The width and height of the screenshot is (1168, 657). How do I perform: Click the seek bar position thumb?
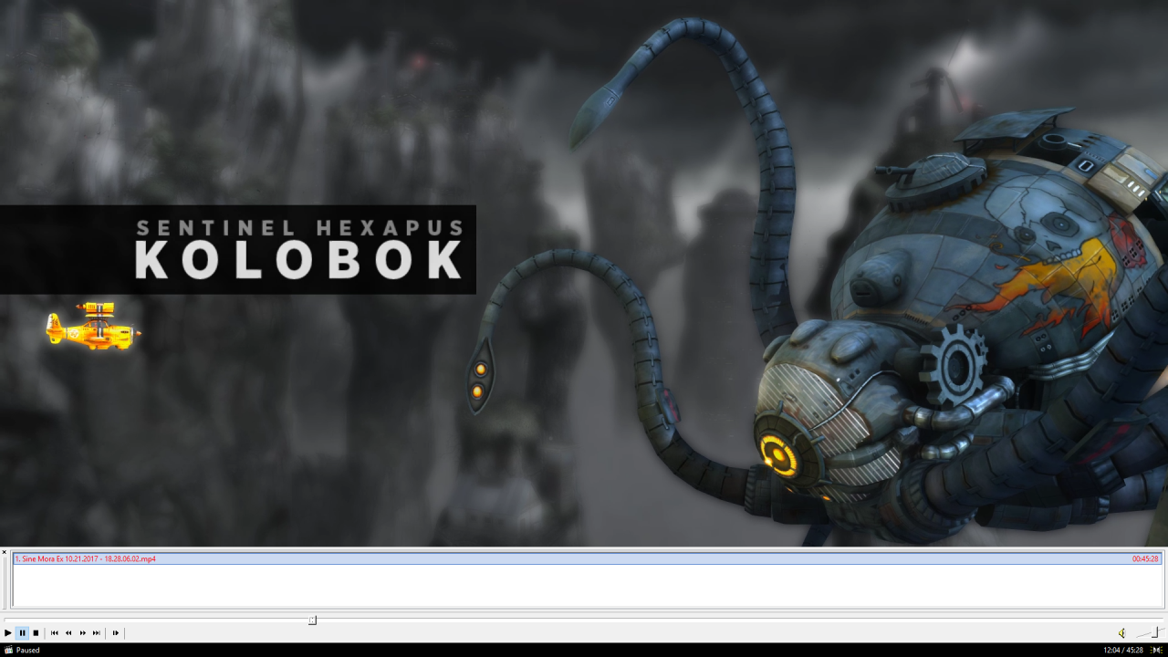312,620
